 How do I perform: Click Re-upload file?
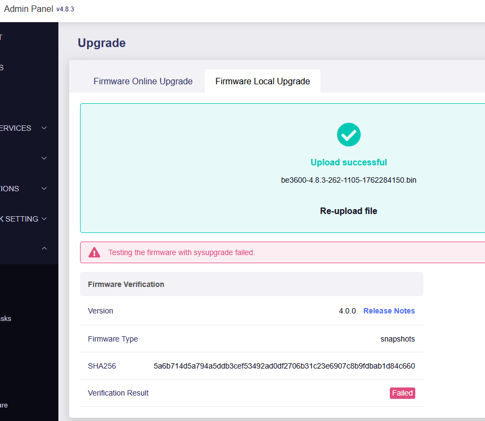coord(348,211)
